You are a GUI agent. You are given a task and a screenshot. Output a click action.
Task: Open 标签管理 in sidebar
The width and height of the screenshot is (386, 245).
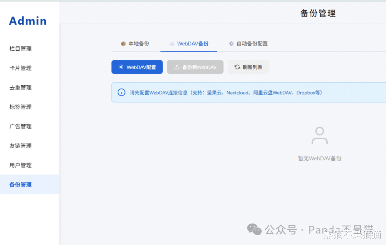tap(20, 107)
